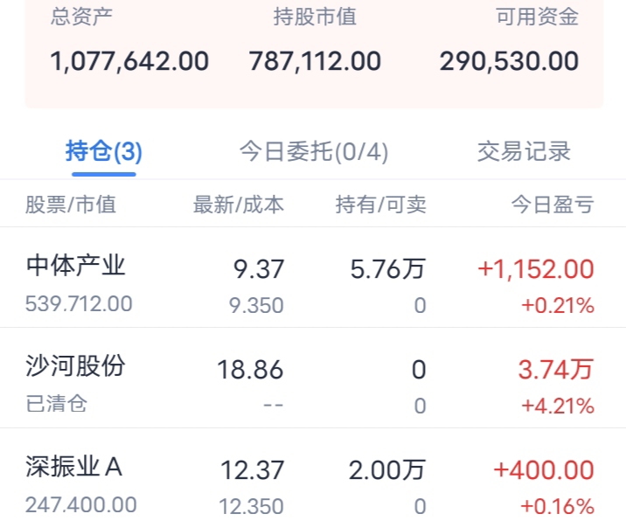Select the 交易记录 tab

[524, 152]
